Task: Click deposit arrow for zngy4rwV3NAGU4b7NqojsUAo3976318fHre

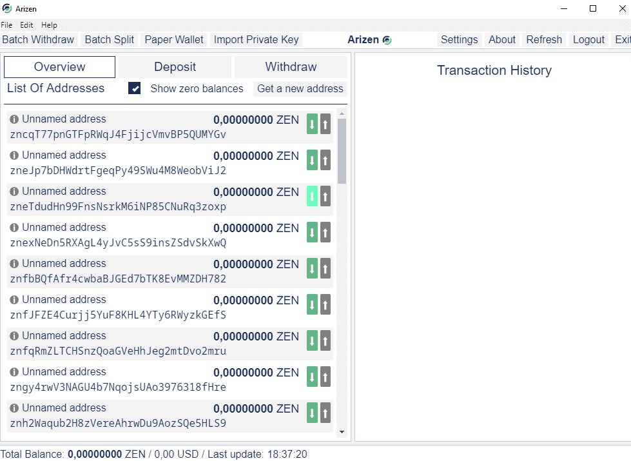Action: pyautogui.click(x=312, y=377)
